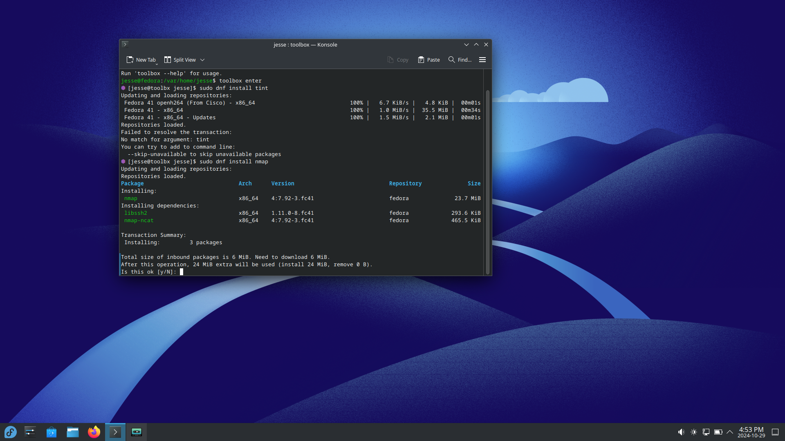The image size is (785, 441).
Task: Click 'sudo dnf install nmap' command
Action: pyautogui.click(x=234, y=162)
